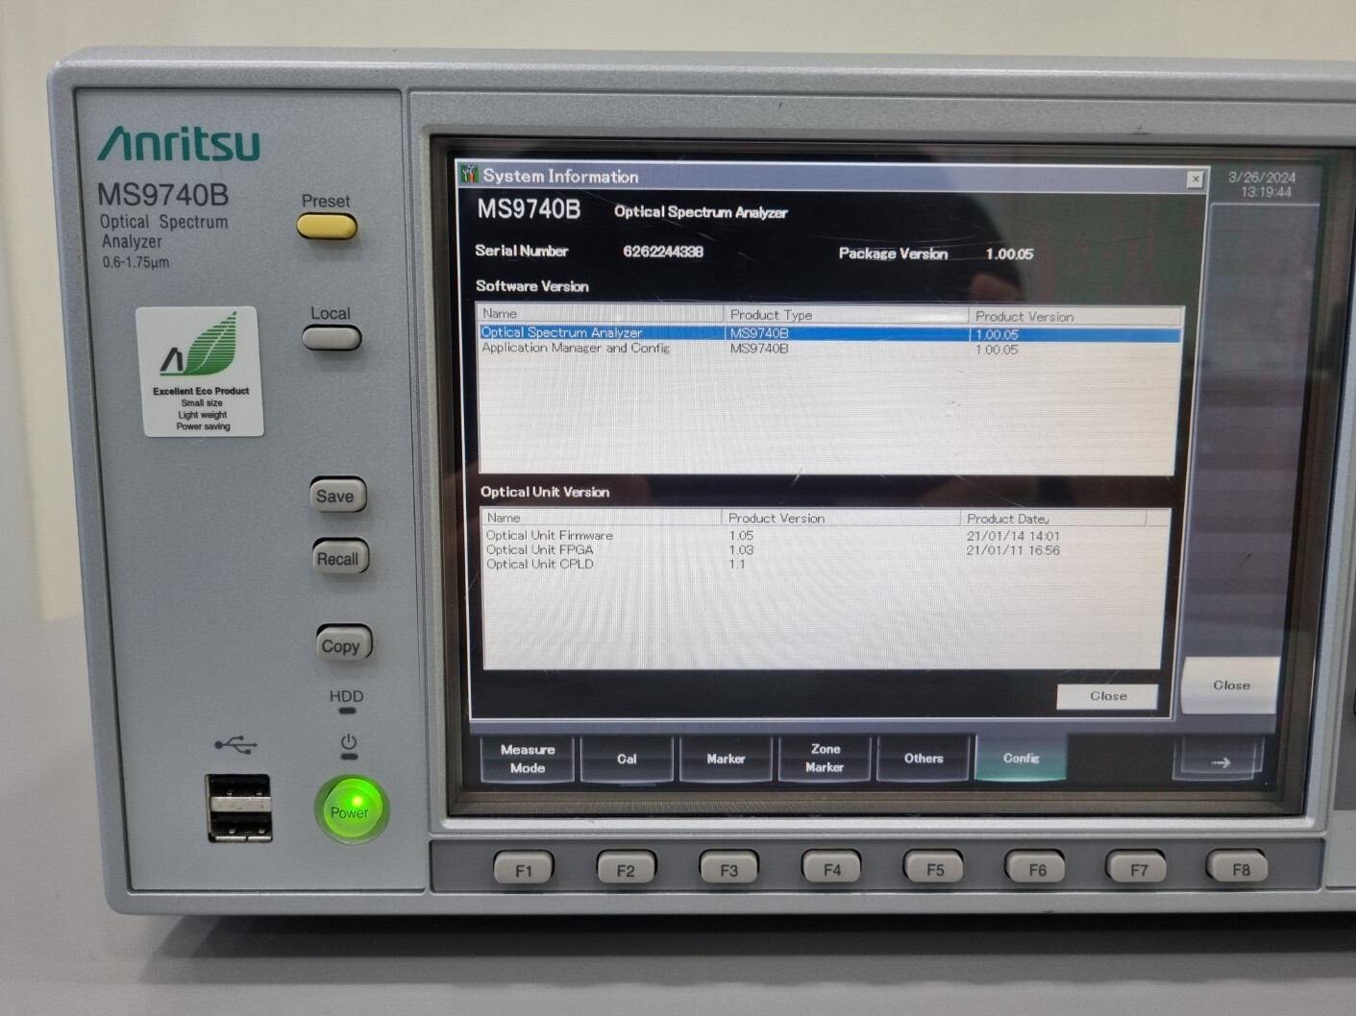Screen dimensions: 1356x1016
Task: Open the Cal menu
Action: (x=627, y=759)
